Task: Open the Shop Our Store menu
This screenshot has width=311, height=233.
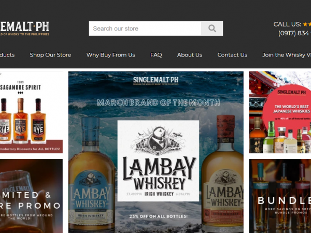Action: point(50,55)
